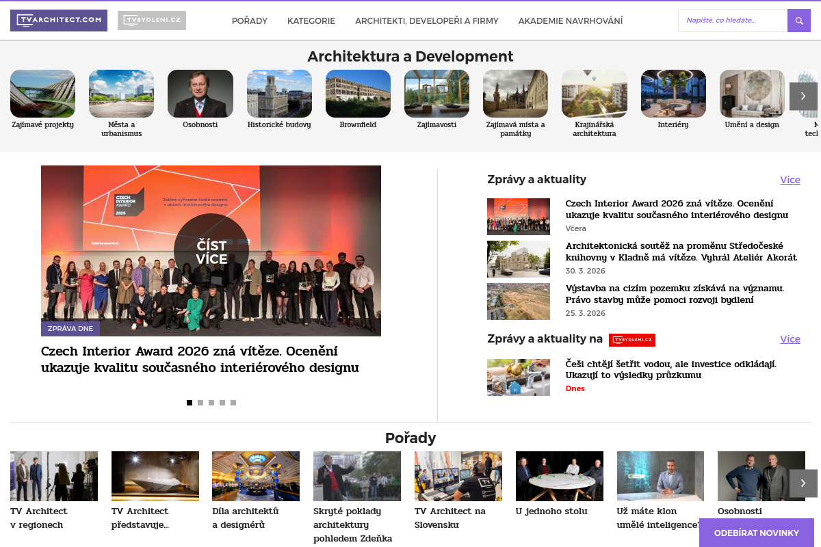Click the ODEBÍRAT NOVINKY button

(757, 533)
